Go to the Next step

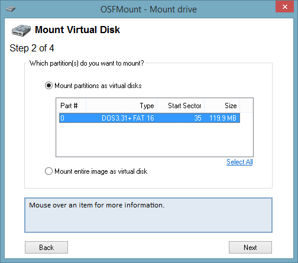[250, 247]
